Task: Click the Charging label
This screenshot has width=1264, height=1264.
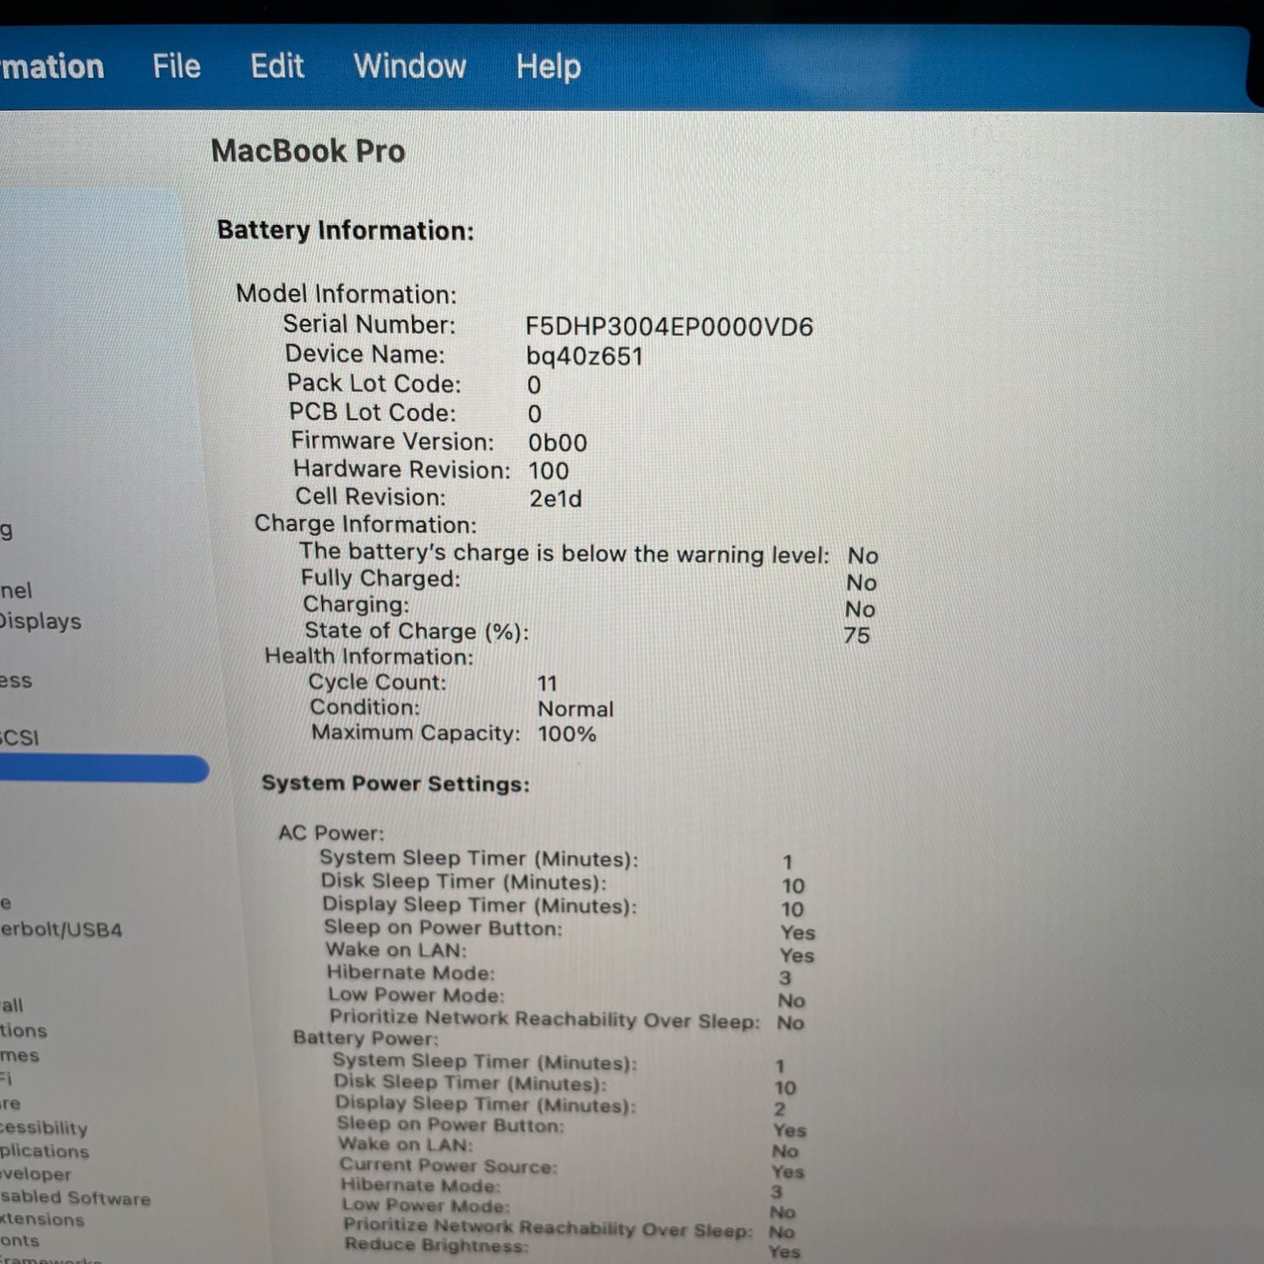Action: [356, 604]
